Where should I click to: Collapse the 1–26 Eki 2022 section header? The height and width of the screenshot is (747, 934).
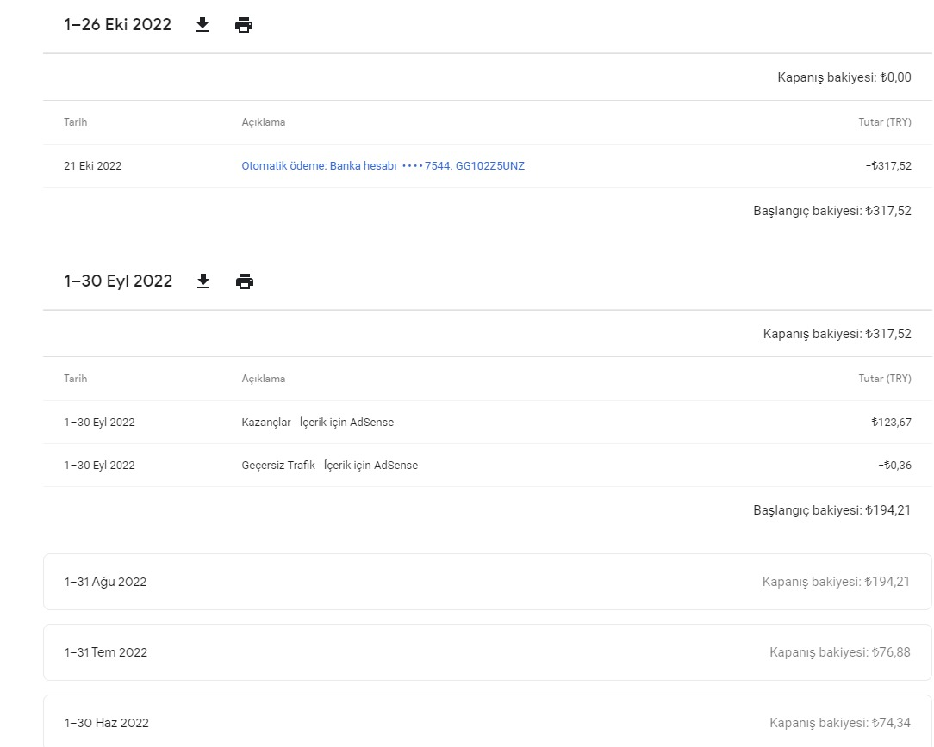point(117,24)
